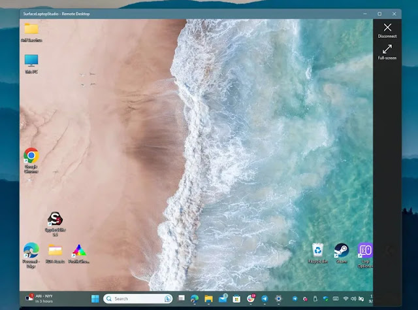Select the rainbow triangle app shortcut

[x=79, y=254]
